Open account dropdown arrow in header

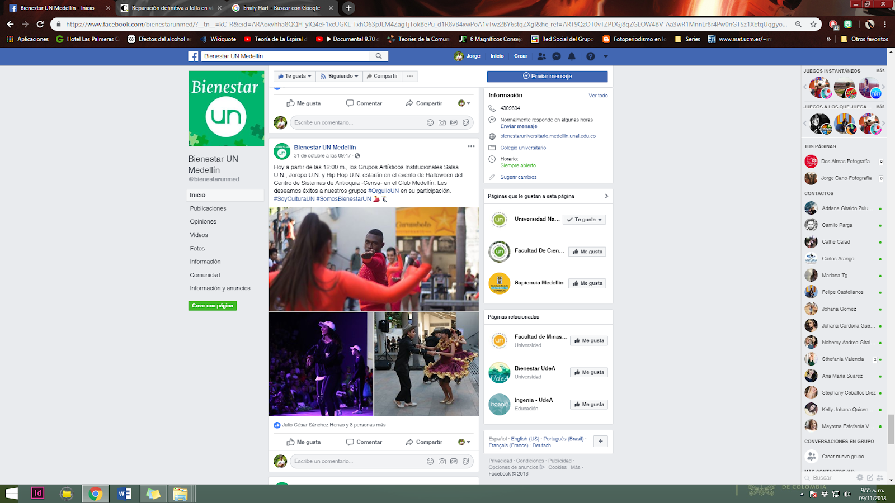pyautogui.click(x=605, y=56)
